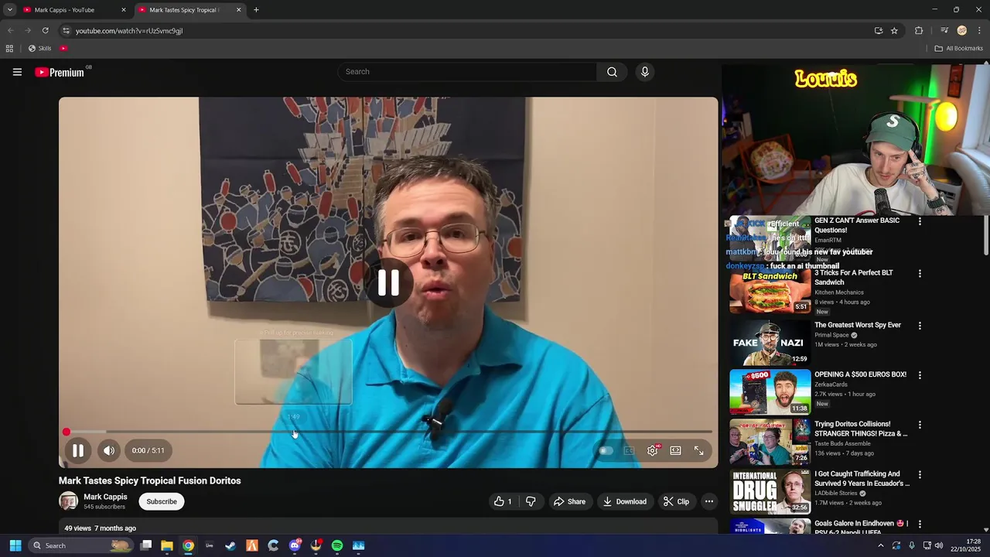This screenshot has height=557, width=990.
Task: Toggle the autoplay switch in the player
Action: (x=606, y=450)
